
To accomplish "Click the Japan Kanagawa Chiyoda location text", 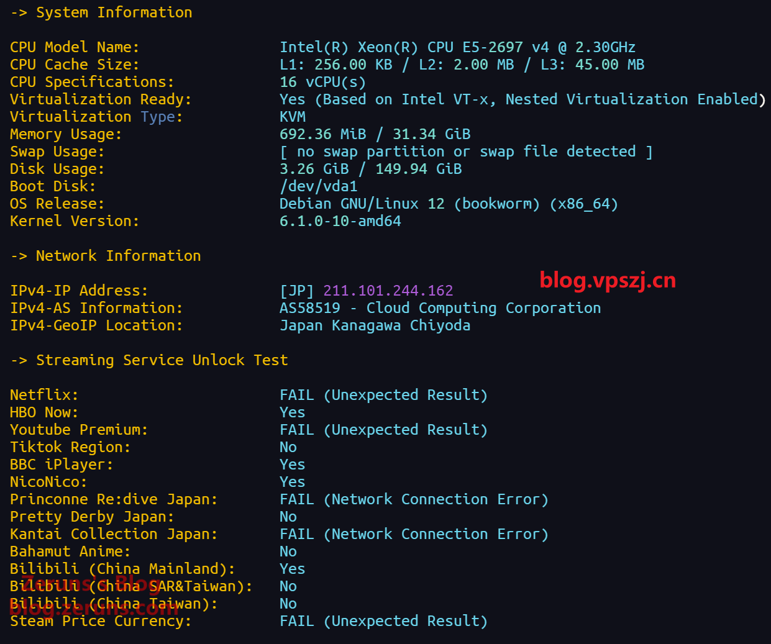I will pos(375,325).
